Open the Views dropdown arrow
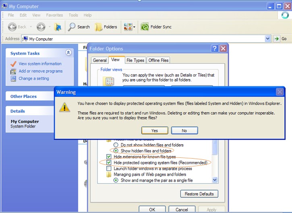This screenshot has height=213, width=292. tap(134, 27)
